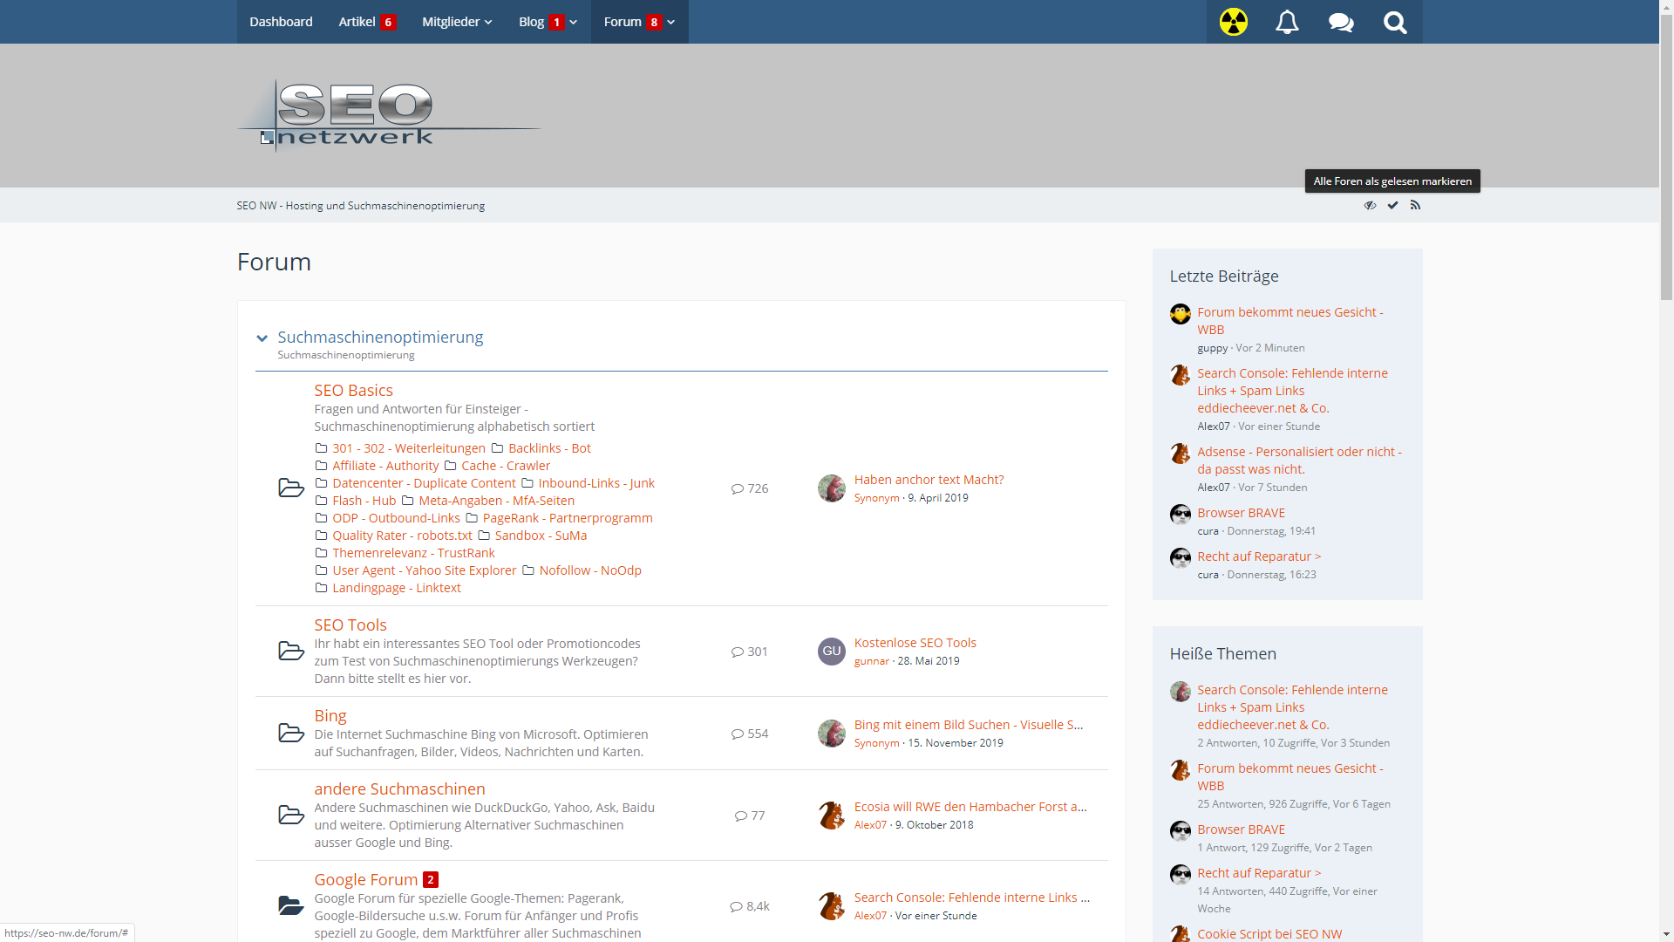Open the Artikel menu item
Viewport: 1674px width, 942px height.
357,22
